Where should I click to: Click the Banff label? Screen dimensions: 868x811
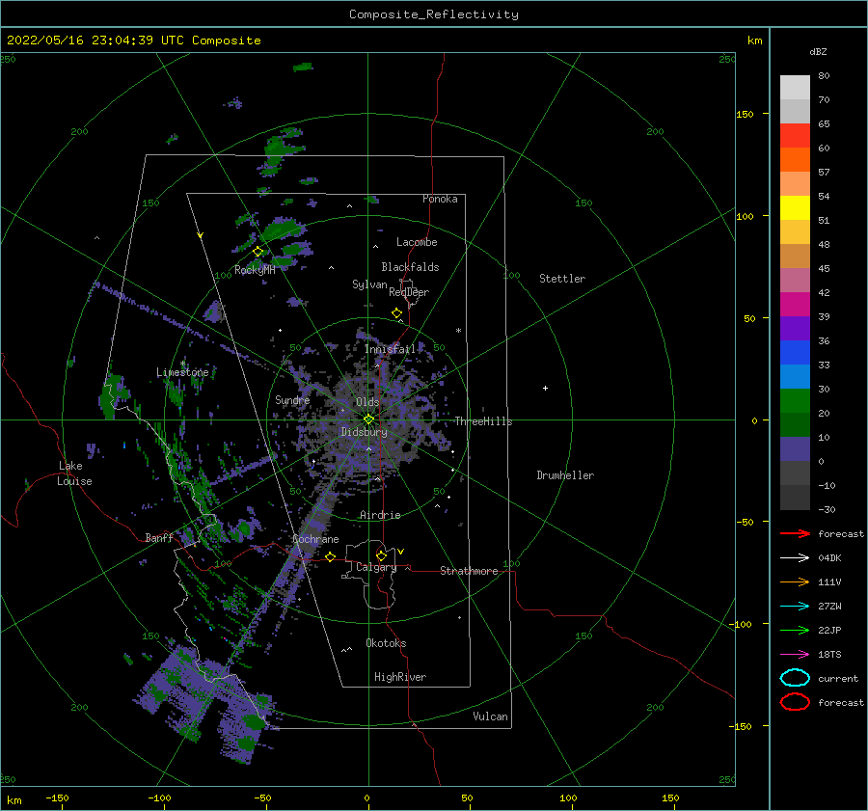click(159, 537)
